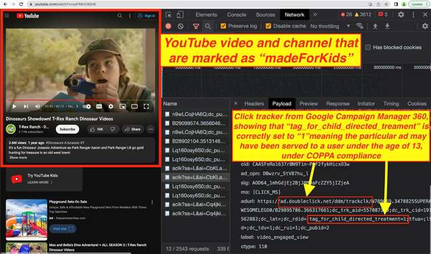Enable theater mode on the player
Image resolution: width=431 pixels, height=254 pixels.
(134, 106)
